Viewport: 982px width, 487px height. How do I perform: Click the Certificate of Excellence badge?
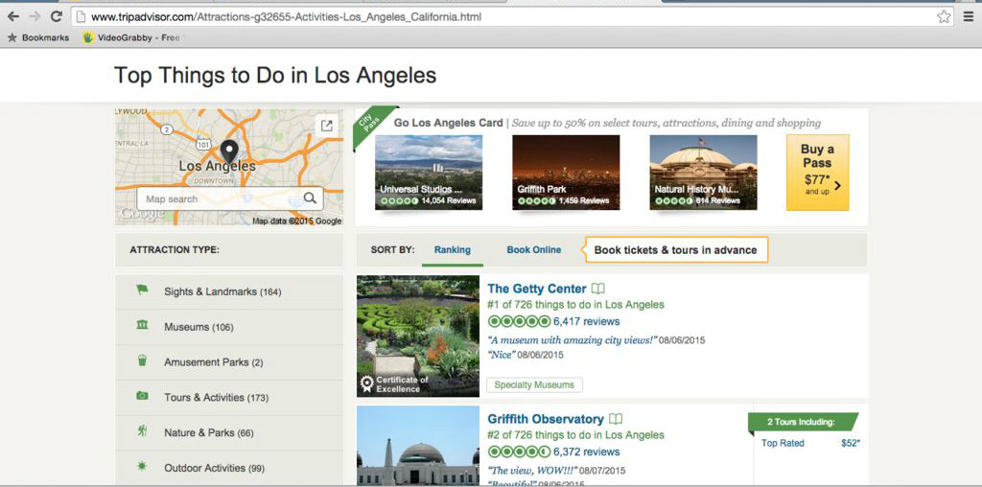pos(394,383)
